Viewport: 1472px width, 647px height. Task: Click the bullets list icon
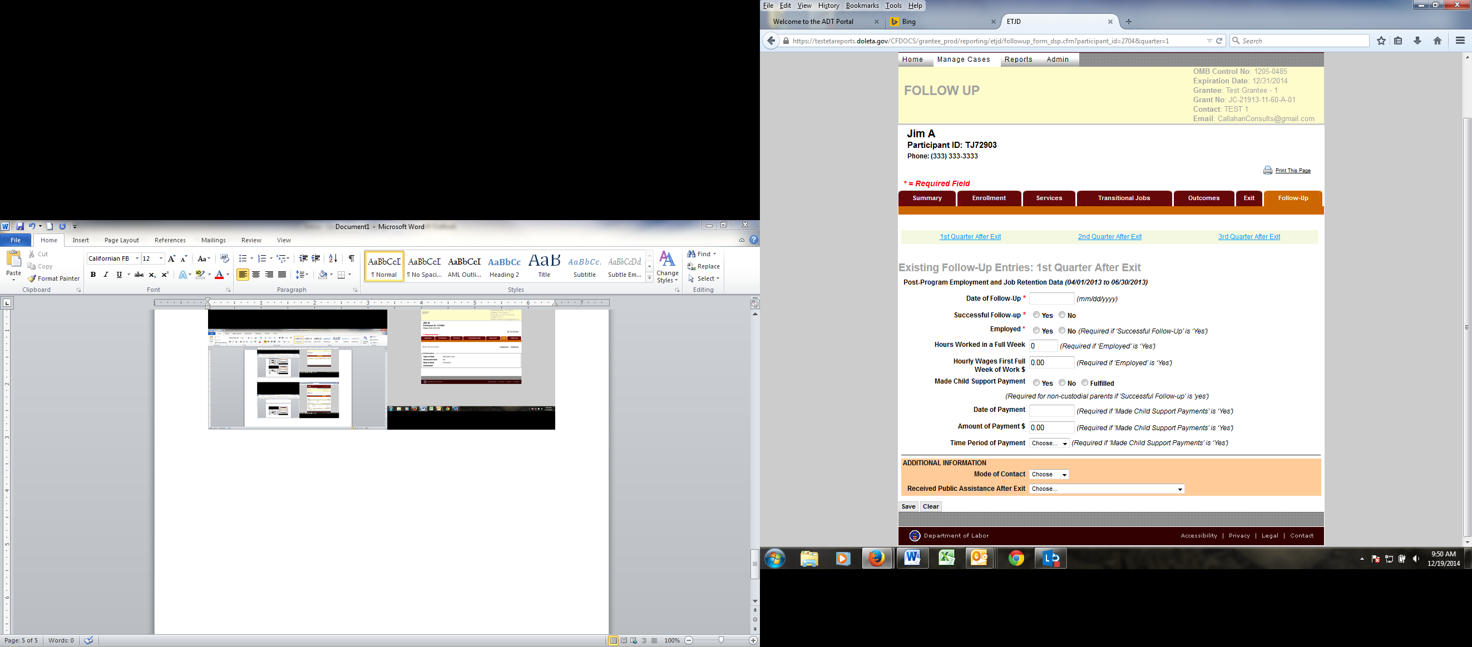243,258
